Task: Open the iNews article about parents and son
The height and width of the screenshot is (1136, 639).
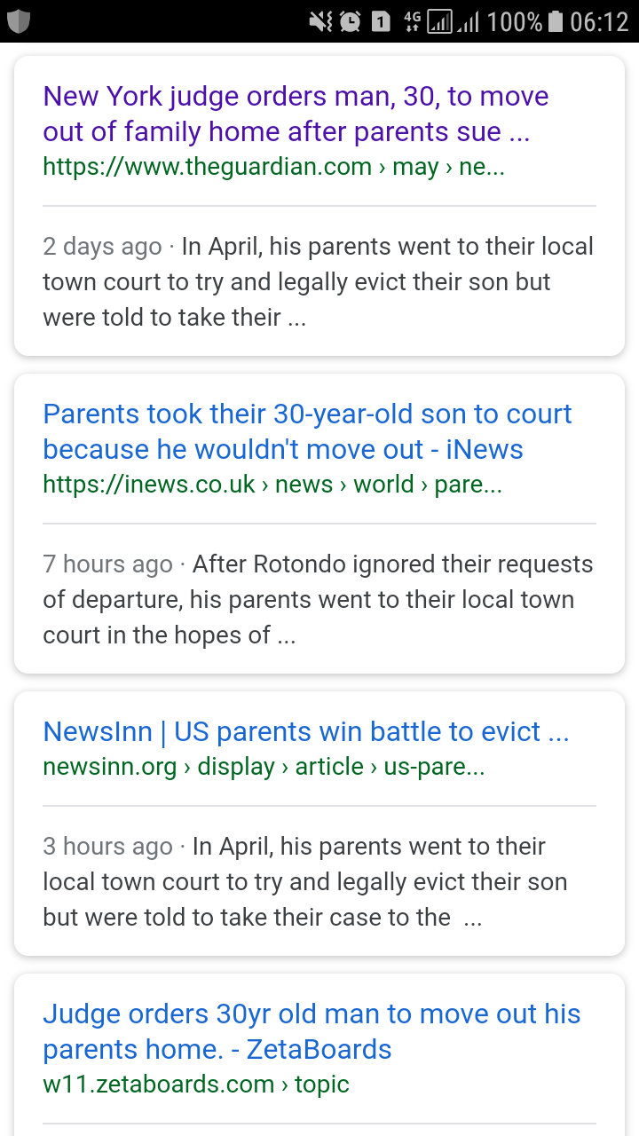Action: point(307,431)
